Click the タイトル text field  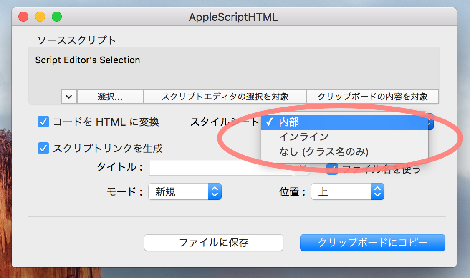coord(222,167)
